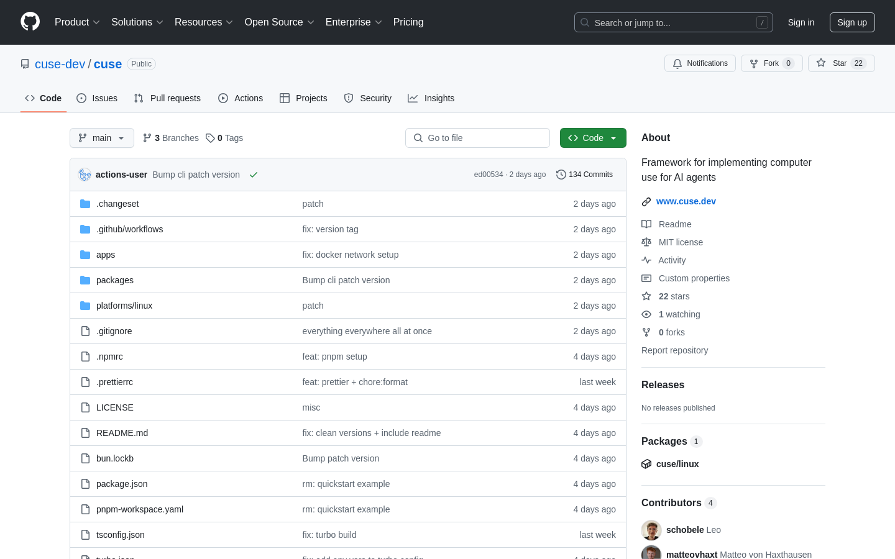This screenshot has width=895, height=559.
Task: Open the tsconfig.json file
Action: (x=121, y=535)
